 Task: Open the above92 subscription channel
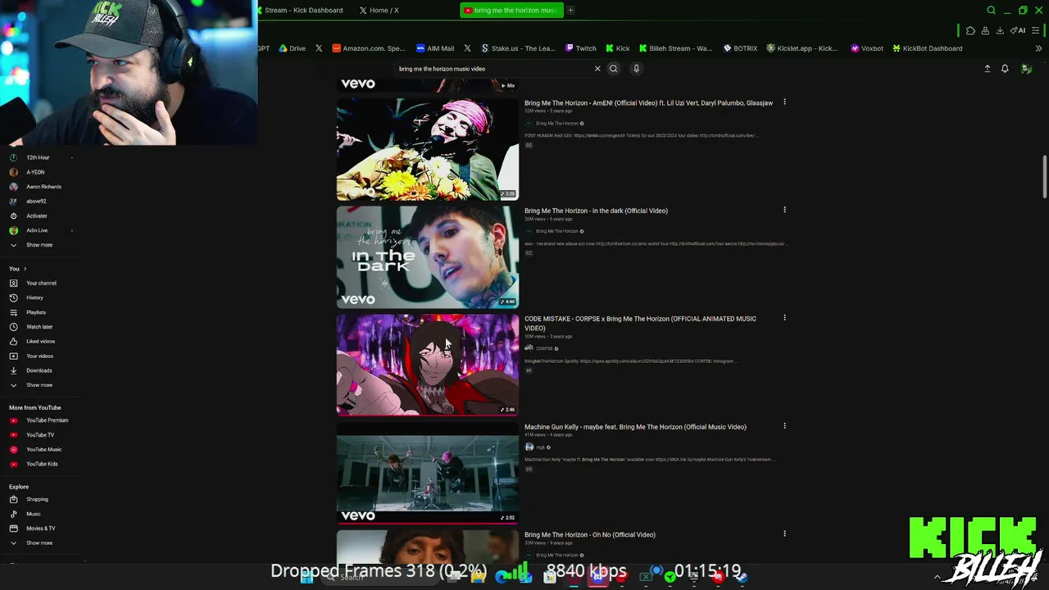click(36, 202)
